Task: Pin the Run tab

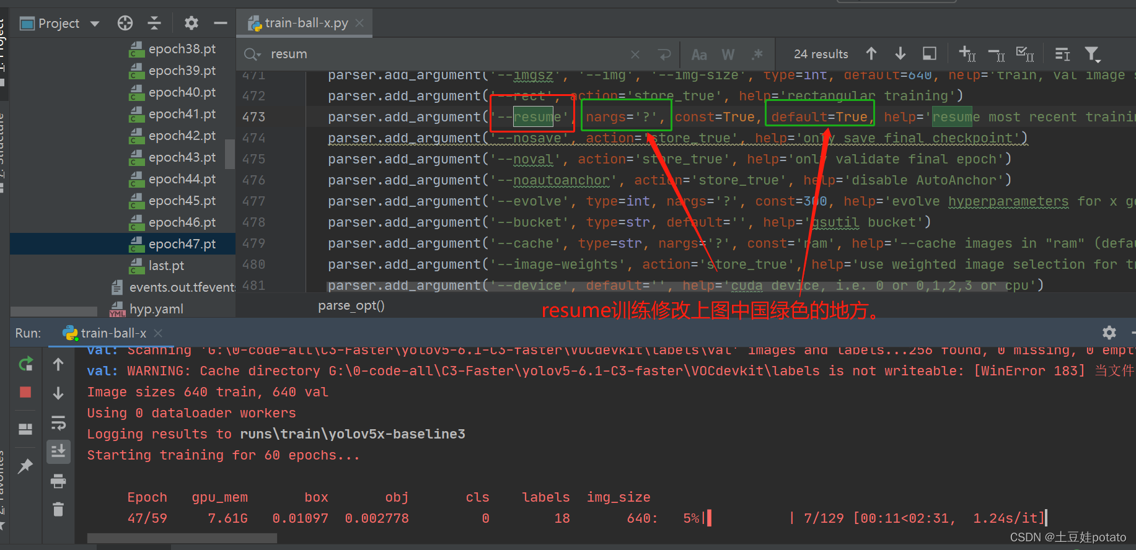Action: (25, 466)
